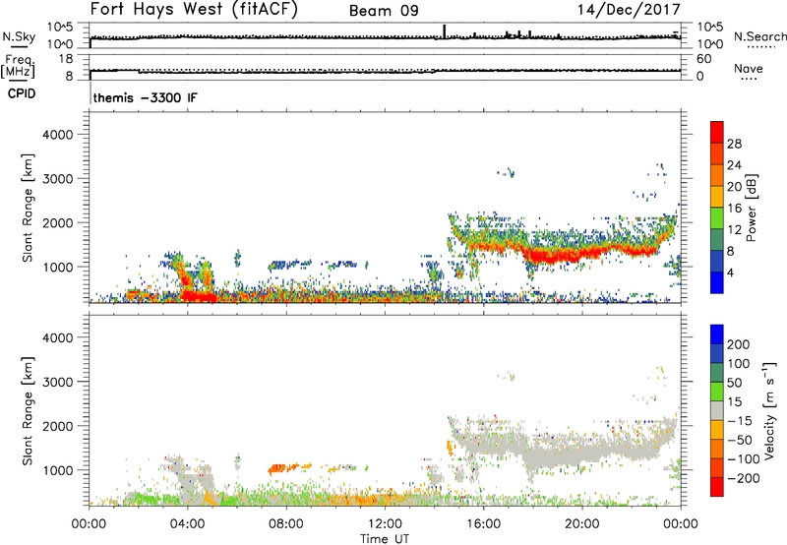This screenshot has height=545, width=787.
Task: Click the 'Slant Range [km]' label of the velocity plot
Action: click(28, 411)
